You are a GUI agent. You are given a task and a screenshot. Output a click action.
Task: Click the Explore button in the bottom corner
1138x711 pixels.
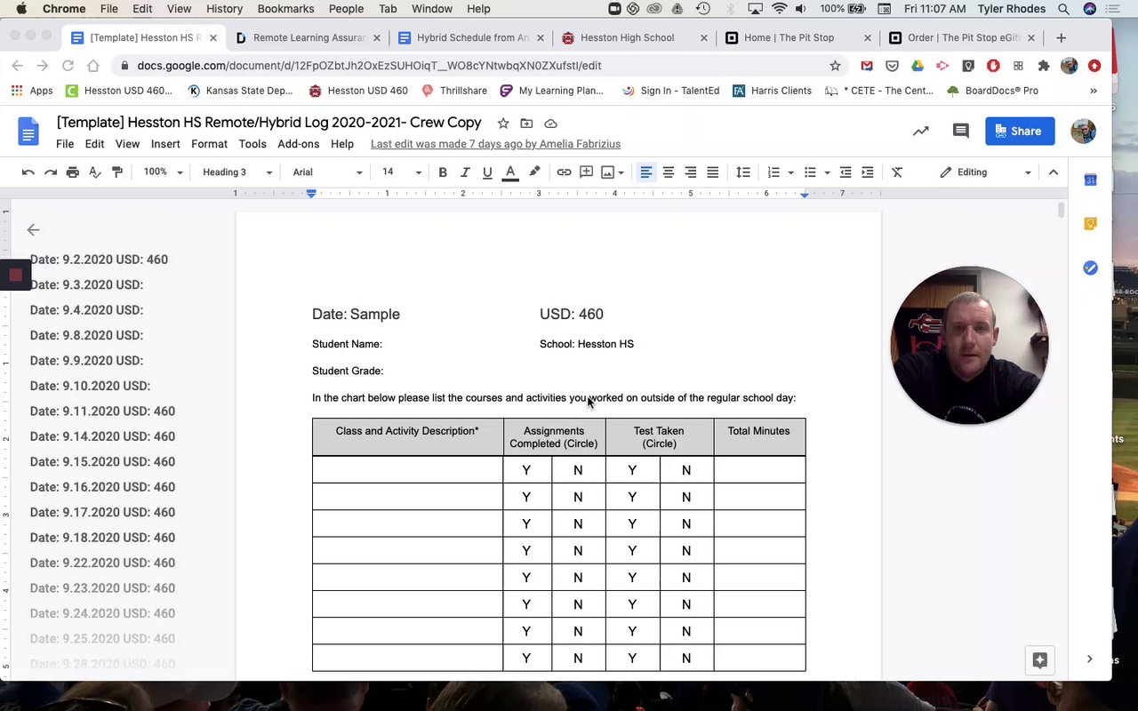pos(1039,659)
